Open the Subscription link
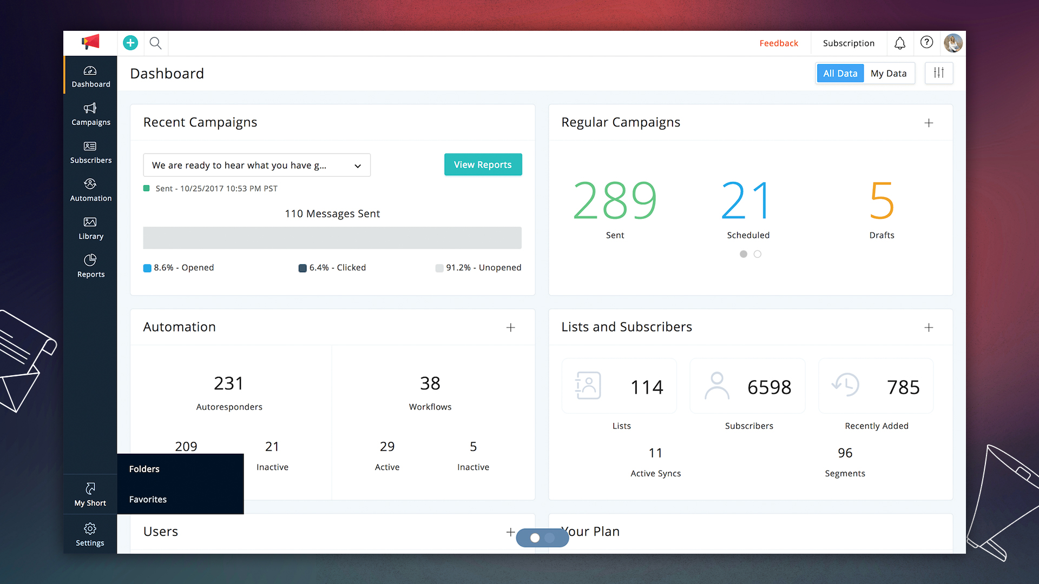Viewport: 1039px width, 584px height. pos(849,43)
